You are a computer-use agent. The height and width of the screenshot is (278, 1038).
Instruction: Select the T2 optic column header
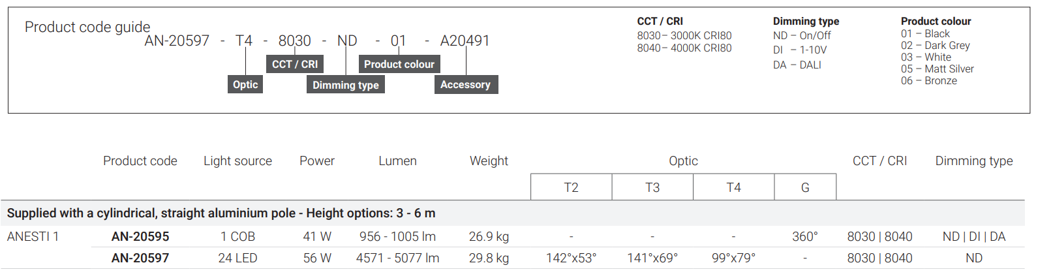pyautogui.click(x=571, y=187)
